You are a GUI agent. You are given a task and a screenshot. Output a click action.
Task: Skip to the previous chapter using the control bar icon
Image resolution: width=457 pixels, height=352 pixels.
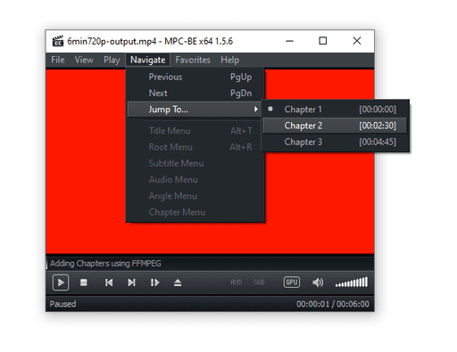109,282
